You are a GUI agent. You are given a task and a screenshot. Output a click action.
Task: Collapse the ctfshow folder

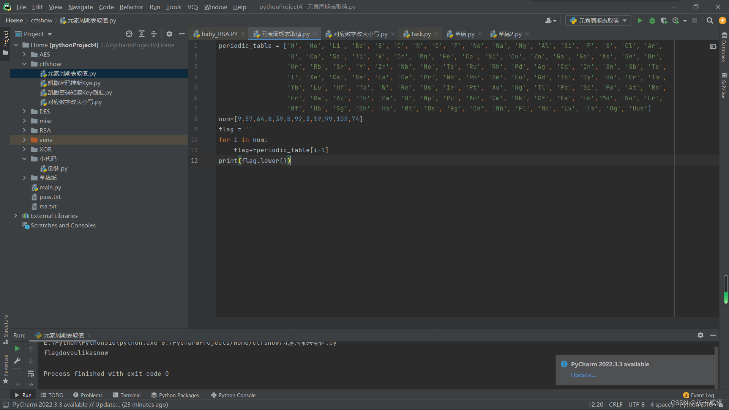click(24, 64)
